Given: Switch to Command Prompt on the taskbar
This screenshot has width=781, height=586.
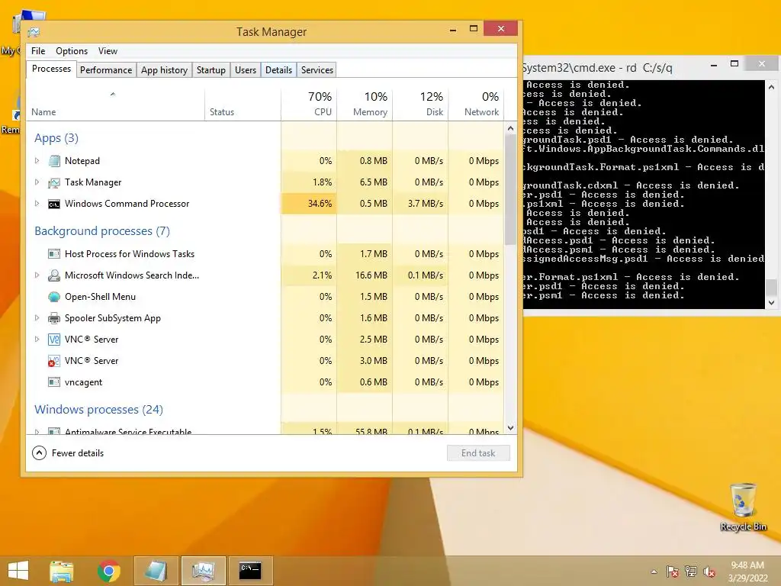Looking at the screenshot, I should pos(250,571).
